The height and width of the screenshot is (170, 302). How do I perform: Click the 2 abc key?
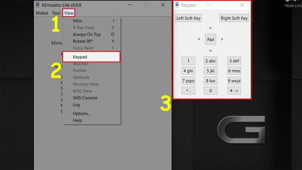point(211,61)
